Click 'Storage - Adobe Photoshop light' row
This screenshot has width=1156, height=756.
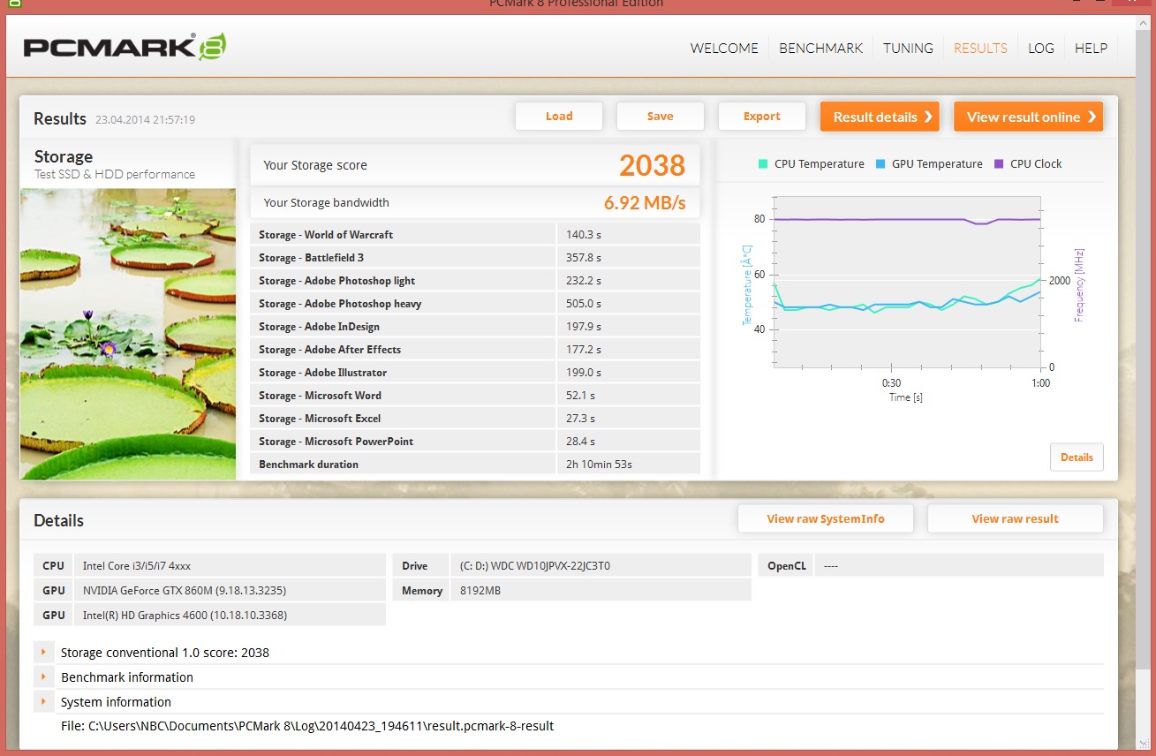coord(475,281)
